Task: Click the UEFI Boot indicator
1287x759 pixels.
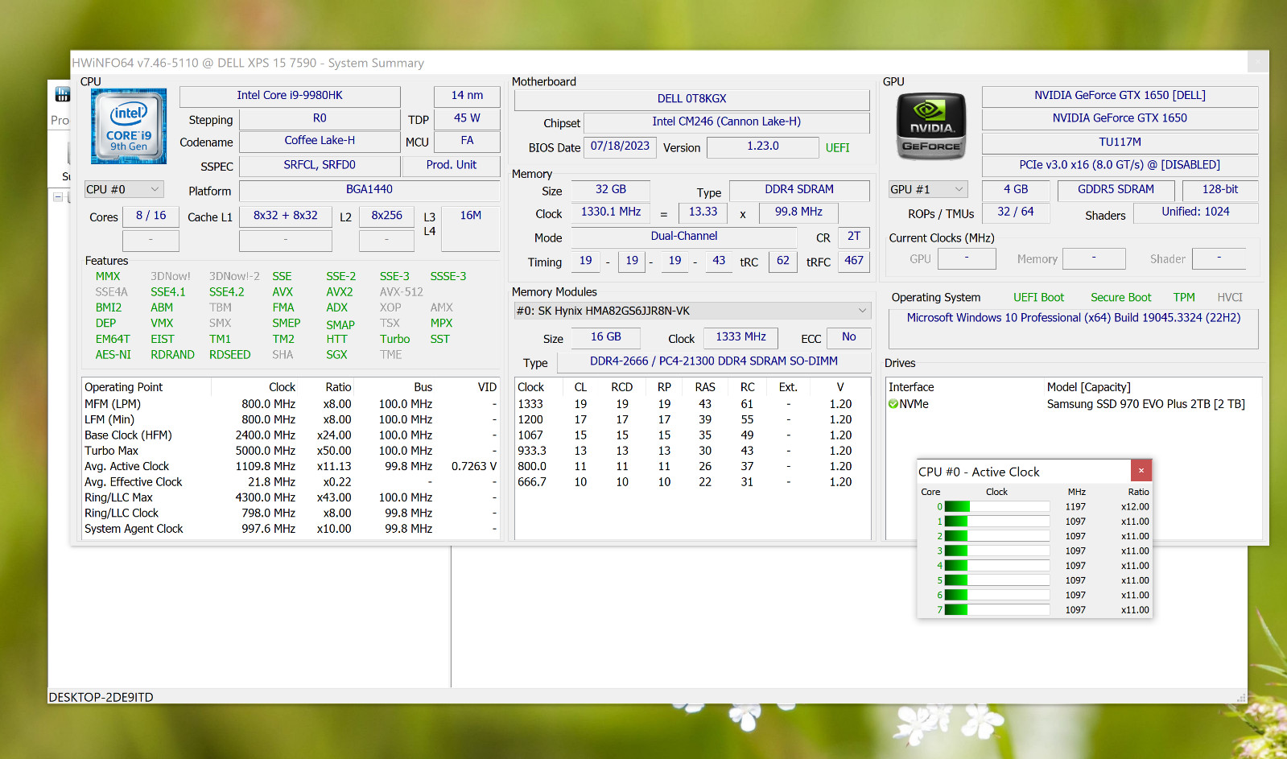Action: pos(1038,297)
